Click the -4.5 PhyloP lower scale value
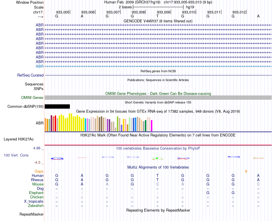The width and height of the screenshot is (272, 221). pyautogui.click(x=37, y=163)
